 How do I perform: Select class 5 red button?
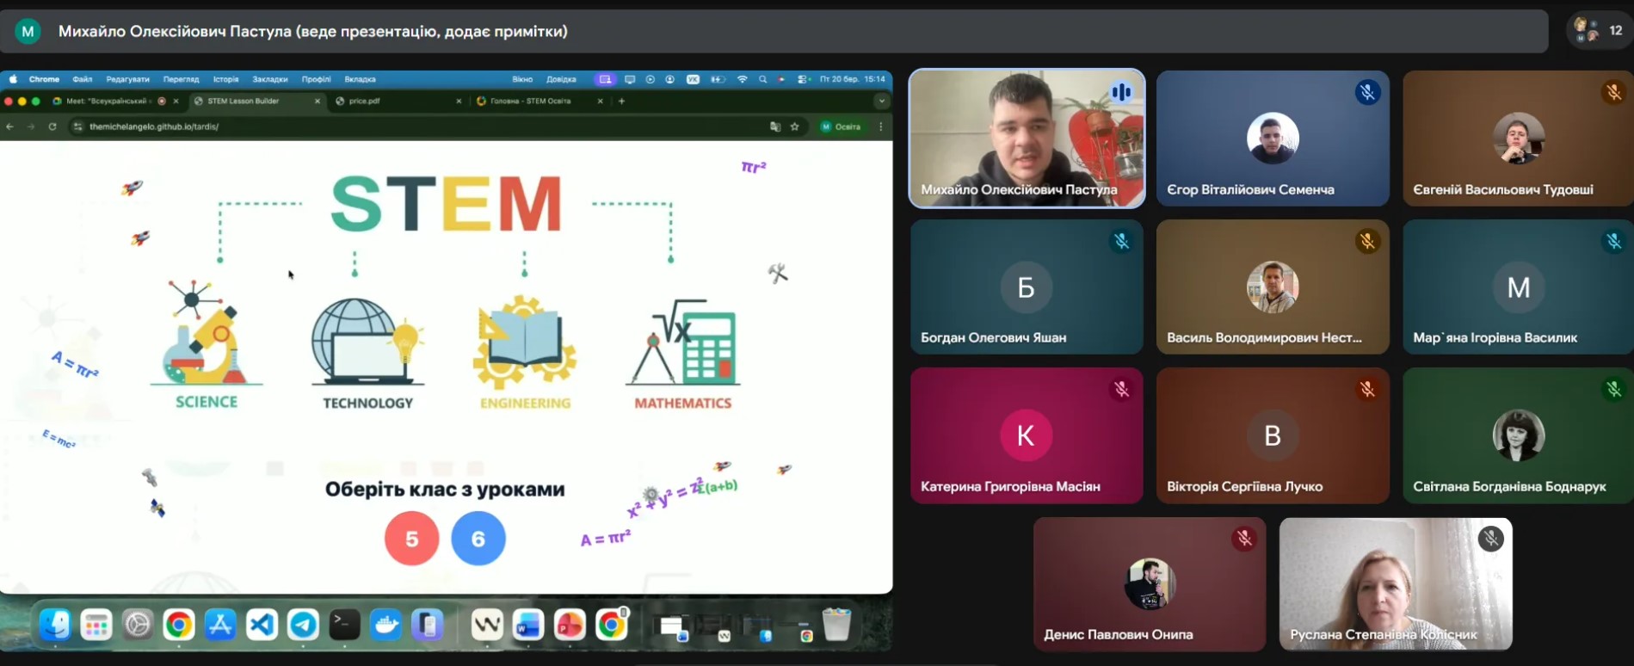[x=411, y=539]
